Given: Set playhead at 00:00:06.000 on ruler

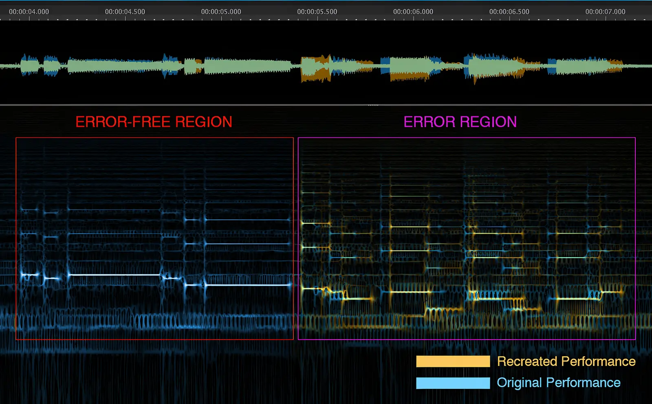Looking at the screenshot, I should click(413, 12).
